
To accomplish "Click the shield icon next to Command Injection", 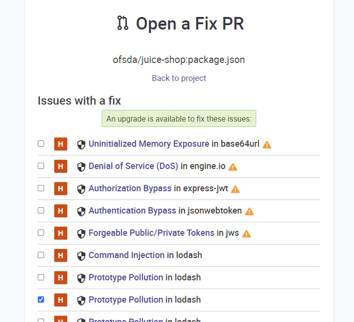I will (x=81, y=256).
